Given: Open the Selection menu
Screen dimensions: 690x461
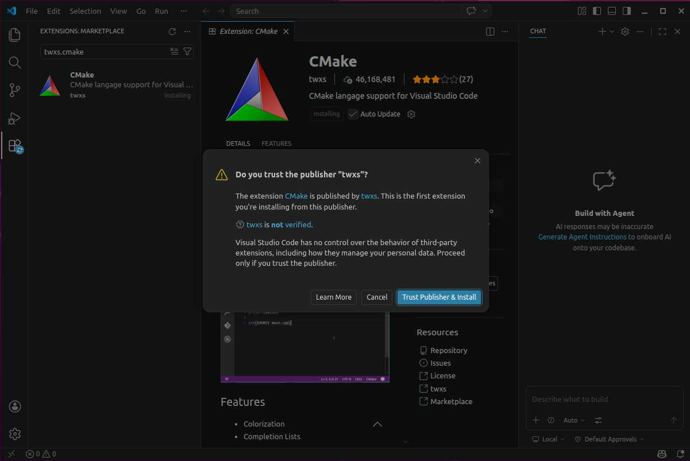Looking at the screenshot, I should pyautogui.click(x=85, y=11).
